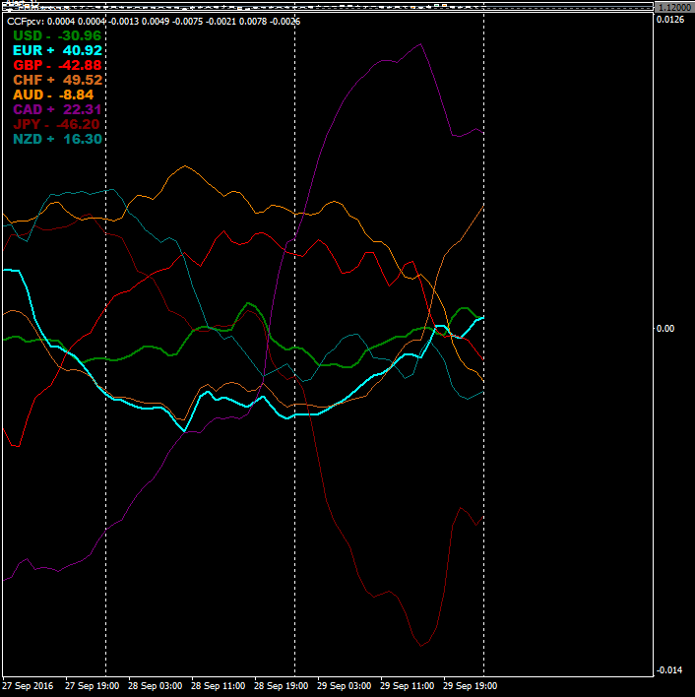
Task: Select the 28 Sep 03:00 time label
Action: [155, 685]
